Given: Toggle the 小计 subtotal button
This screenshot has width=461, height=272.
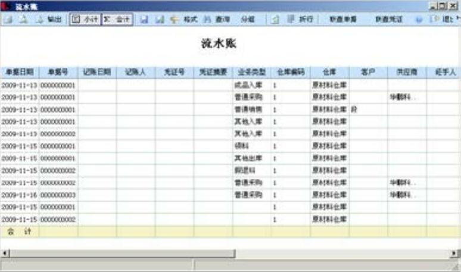Looking at the screenshot, I should 85,19.
